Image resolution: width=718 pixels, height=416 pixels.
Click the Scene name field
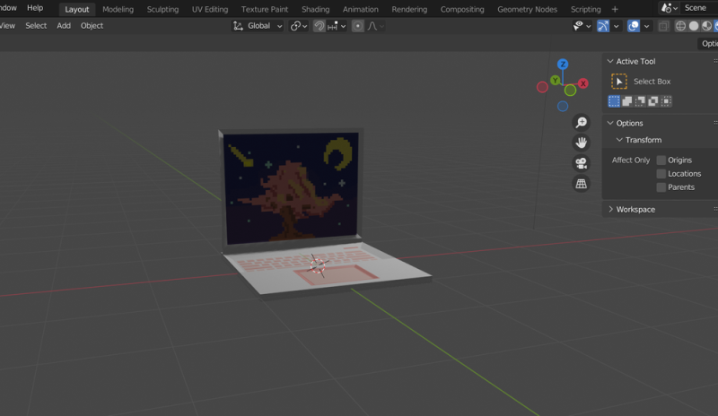(699, 8)
